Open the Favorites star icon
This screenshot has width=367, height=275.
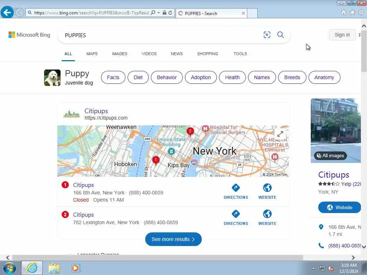click(352, 12)
